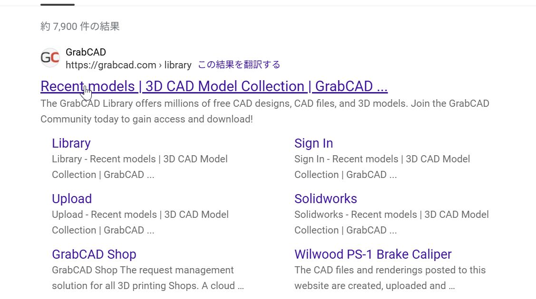Open the Wilwood PS-1 Brake Caliper result
The width and height of the screenshot is (536, 299).
[x=373, y=254]
